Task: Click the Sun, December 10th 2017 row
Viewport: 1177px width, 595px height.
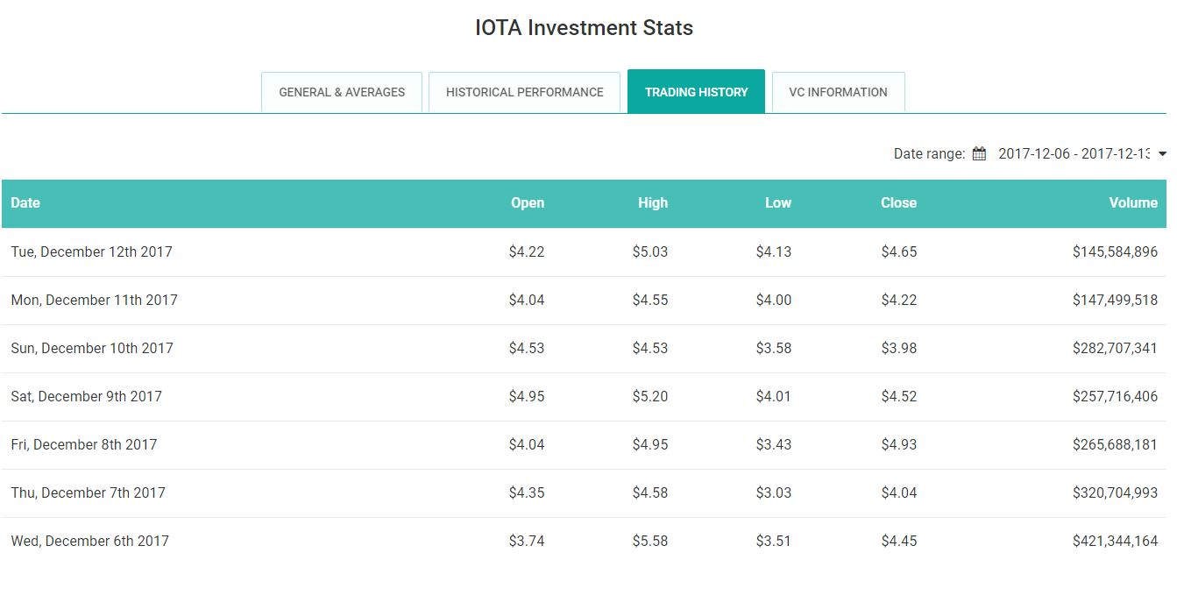Action: (92, 349)
